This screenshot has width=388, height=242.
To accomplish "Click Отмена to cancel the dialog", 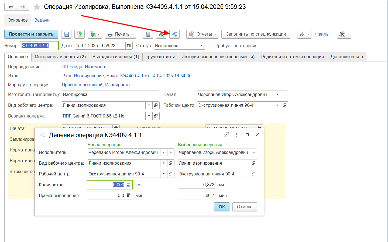I will (245, 207).
